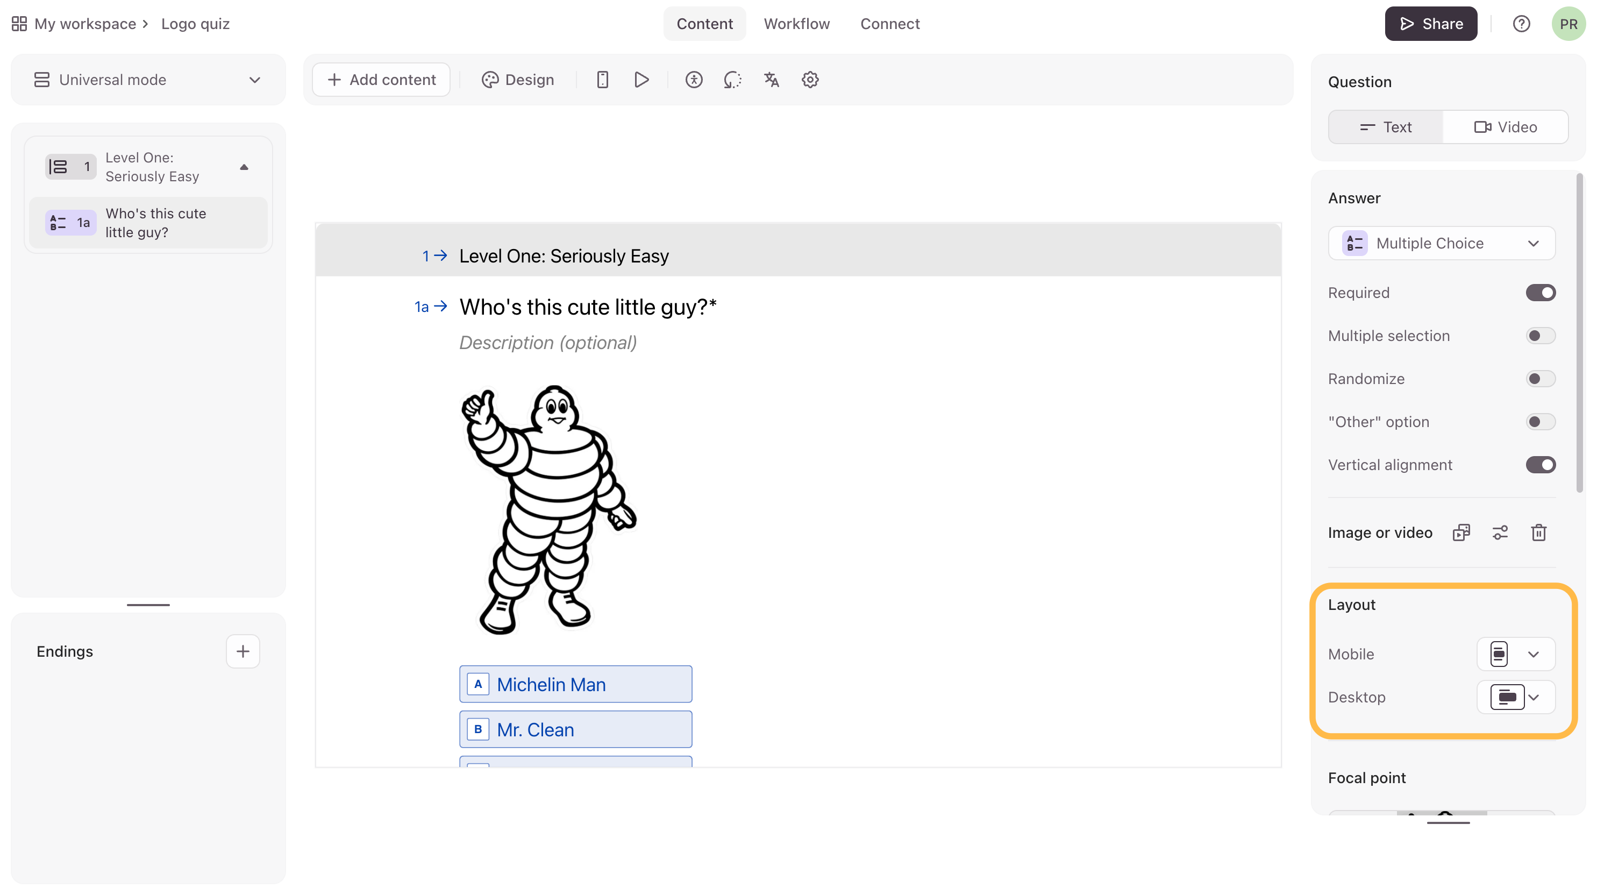Select Level One: Seriously Easy sidebar item

coord(148,167)
